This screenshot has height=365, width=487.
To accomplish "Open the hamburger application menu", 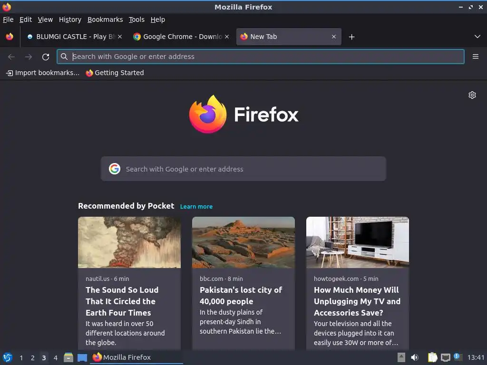I will [475, 57].
